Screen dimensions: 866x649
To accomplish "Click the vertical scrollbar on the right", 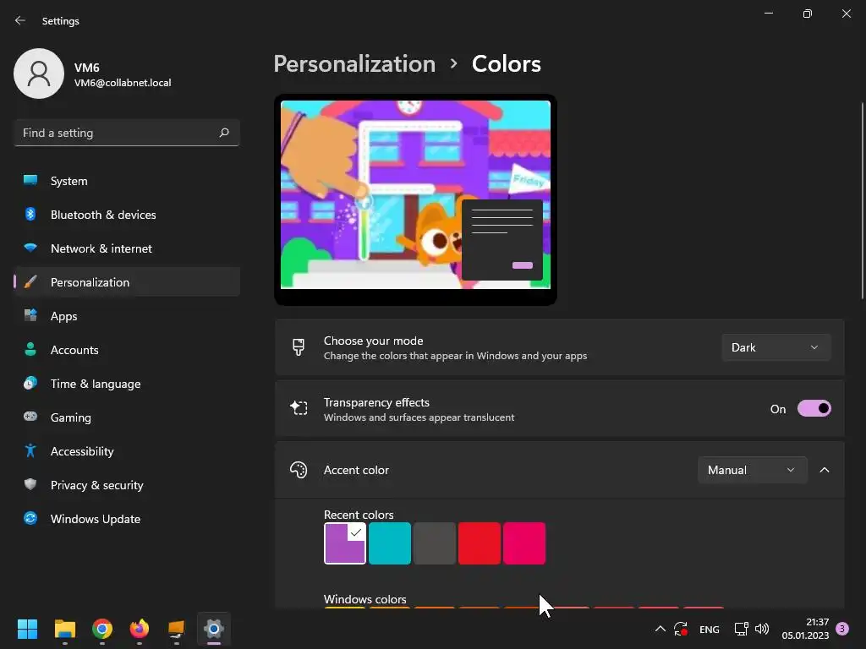I will [x=862, y=201].
